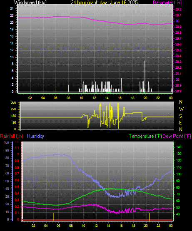Click the Barometer (.in) axis title
Image resolution: width=192 pixels, height=231 pixels.
click(x=167, y=2)
